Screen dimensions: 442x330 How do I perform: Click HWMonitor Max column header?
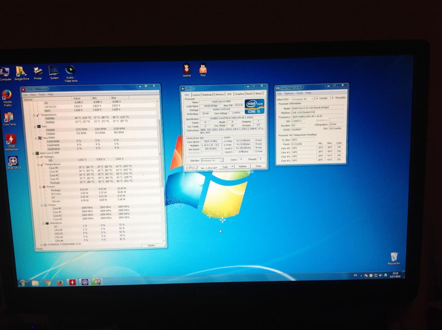pyautogui.click(x=119, y=98)
